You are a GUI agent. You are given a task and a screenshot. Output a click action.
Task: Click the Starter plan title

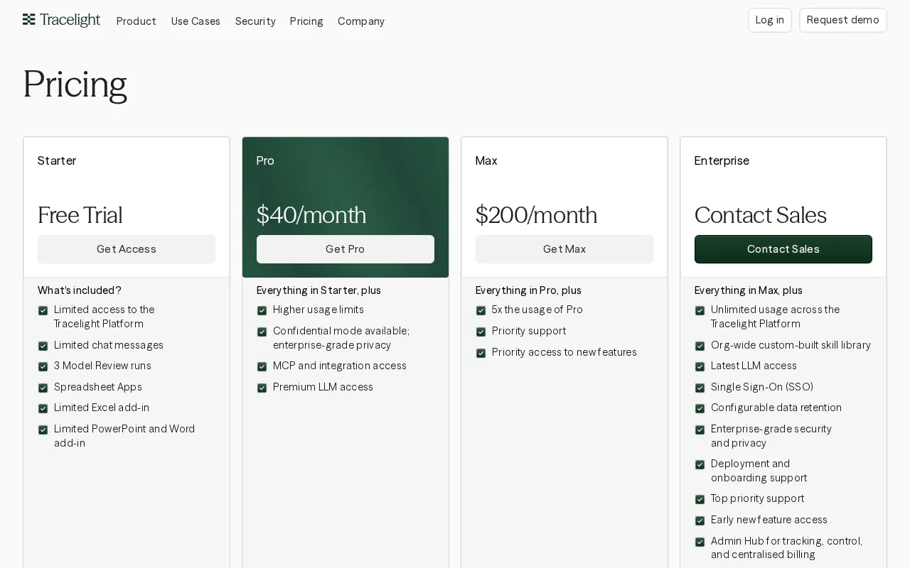[57, 160]
